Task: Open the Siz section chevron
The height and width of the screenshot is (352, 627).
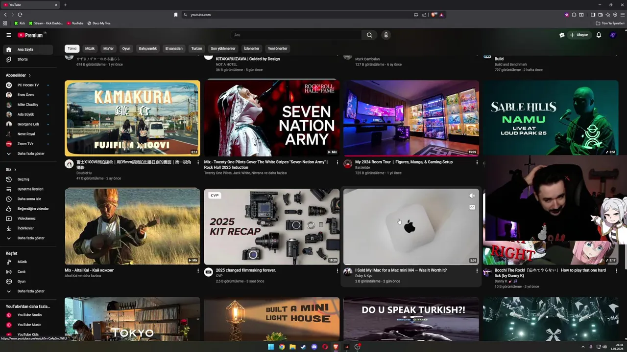Action: point(15,170)
